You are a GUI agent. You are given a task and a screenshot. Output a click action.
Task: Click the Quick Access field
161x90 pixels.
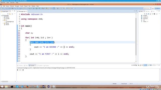[x=147, y=8]
